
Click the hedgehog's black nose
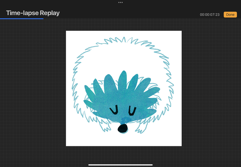[x=122, y=129]
